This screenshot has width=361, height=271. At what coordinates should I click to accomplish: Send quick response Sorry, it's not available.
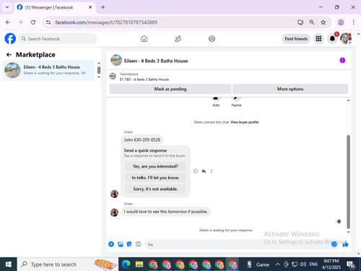[155, 189]
